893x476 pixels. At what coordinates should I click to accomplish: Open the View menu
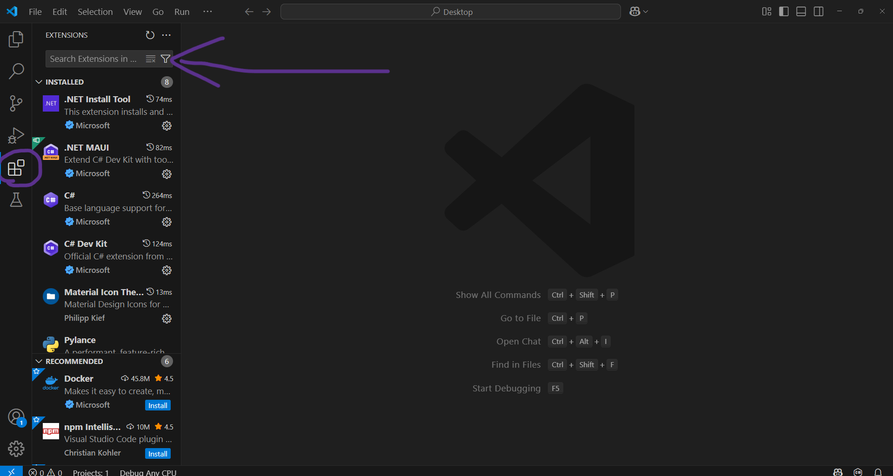click(x=133, y=12)
